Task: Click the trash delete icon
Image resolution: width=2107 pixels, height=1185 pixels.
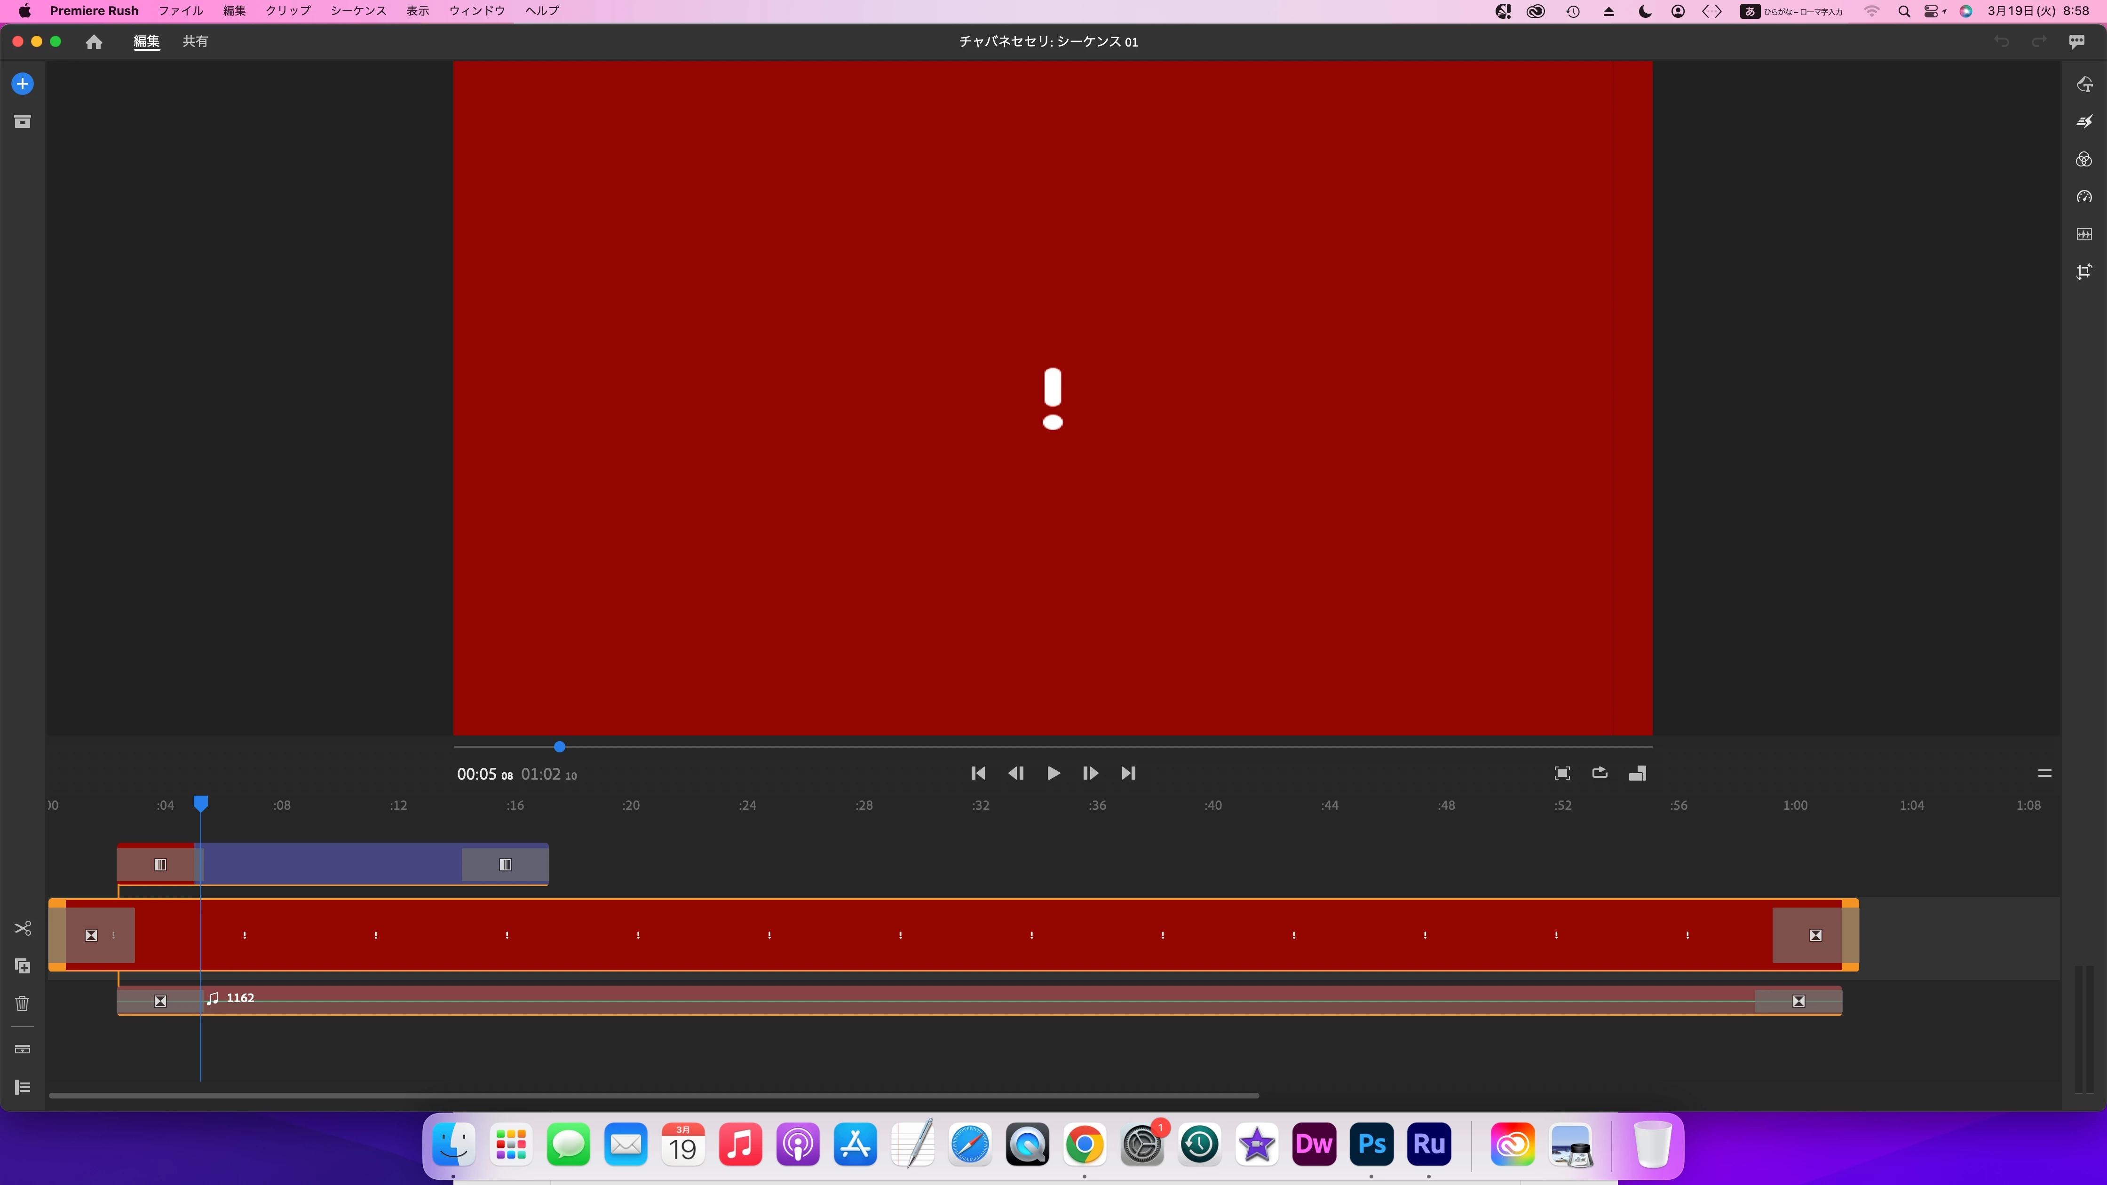Action: (x=22, y=1003)
